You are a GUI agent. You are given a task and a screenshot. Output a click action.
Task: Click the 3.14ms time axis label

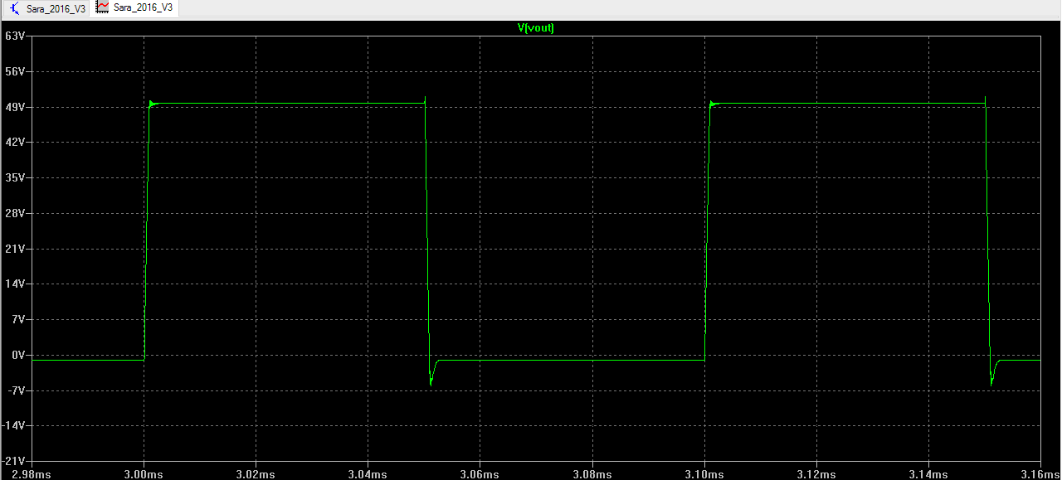click(928, 474)
